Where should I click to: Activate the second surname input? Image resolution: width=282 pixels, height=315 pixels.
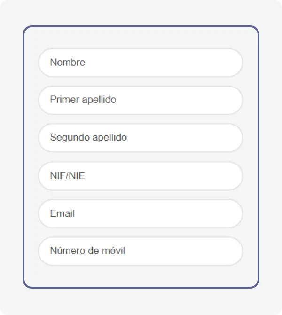coord(140,138)
